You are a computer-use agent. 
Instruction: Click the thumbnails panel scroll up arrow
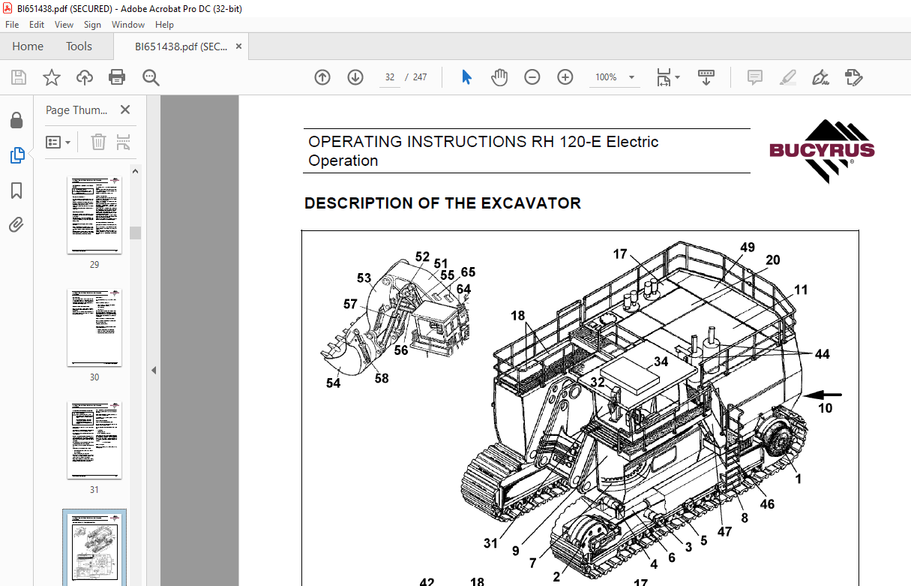click(136, 171)
